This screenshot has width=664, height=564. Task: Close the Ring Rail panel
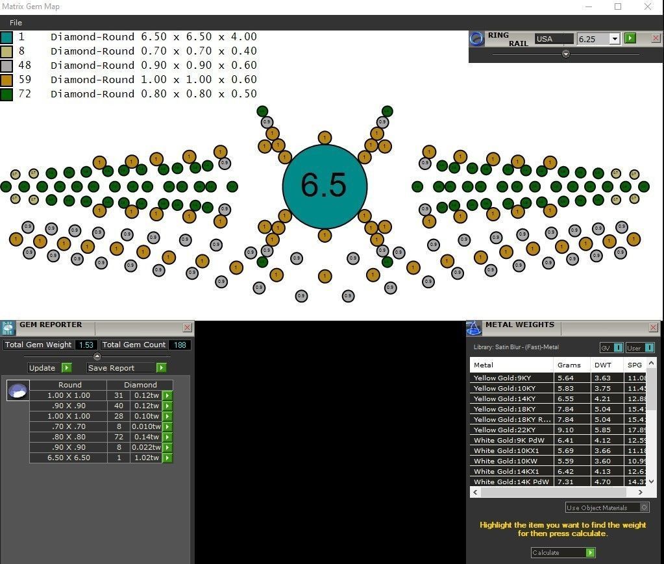[656, 38]
